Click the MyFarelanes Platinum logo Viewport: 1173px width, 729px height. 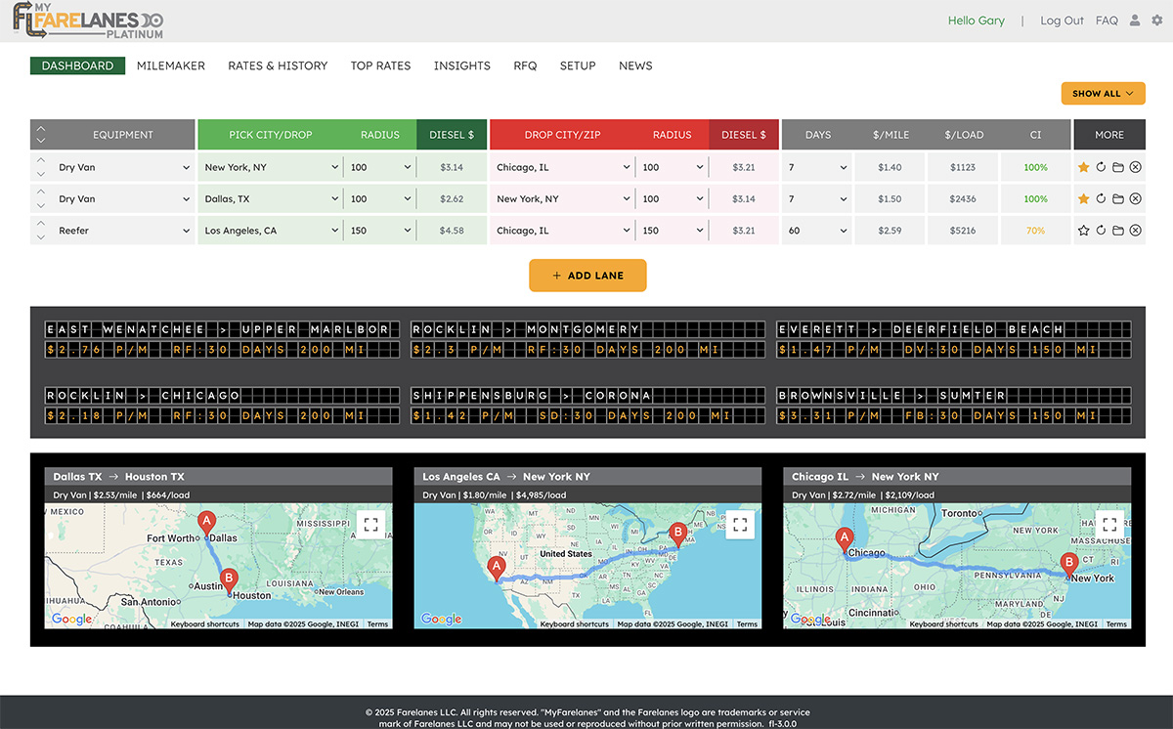click(x=88, y=21)
